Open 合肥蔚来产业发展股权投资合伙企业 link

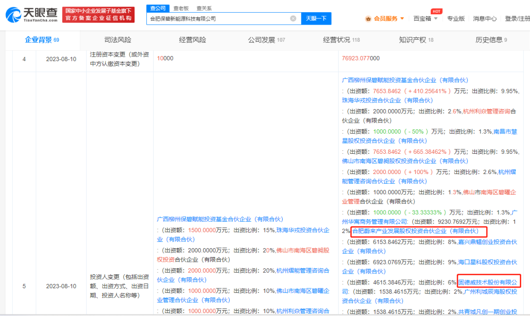(415, 231)
